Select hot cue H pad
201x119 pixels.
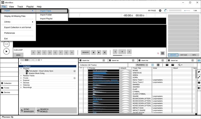pyautogui.click(x=72, y=53)
